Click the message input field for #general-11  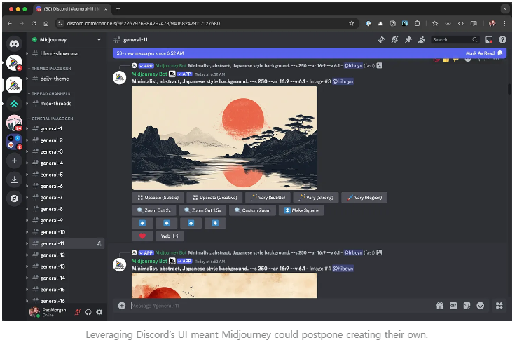(280, 306)
